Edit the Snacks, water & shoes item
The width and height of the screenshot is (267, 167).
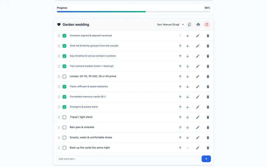coord(198,138)
